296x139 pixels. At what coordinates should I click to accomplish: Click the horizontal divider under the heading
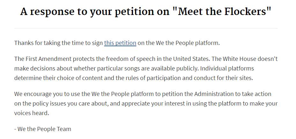[x=146, y=28]
